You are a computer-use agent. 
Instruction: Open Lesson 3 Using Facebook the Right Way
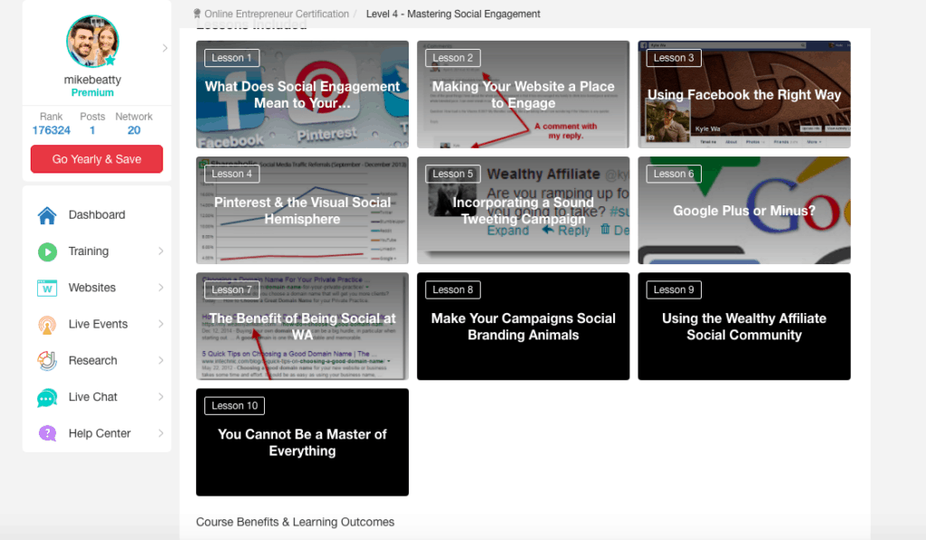click(x=744, y=95)
